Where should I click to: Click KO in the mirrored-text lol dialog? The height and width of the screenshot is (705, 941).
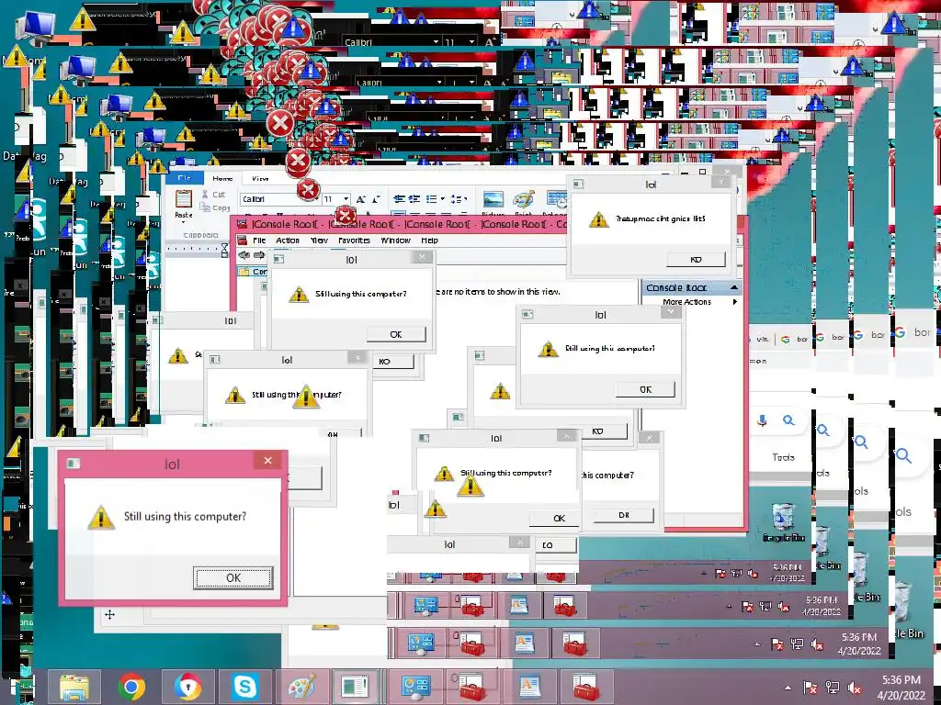point(696,259)
